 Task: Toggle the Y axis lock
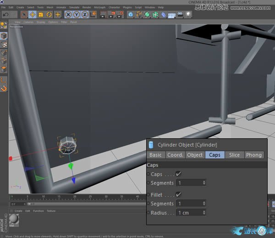(76, 15)
